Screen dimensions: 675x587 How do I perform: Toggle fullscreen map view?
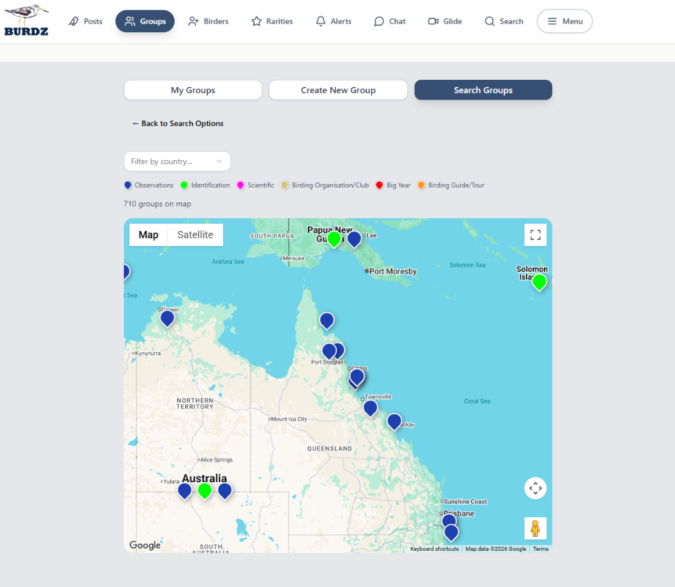tap(535, 235)
